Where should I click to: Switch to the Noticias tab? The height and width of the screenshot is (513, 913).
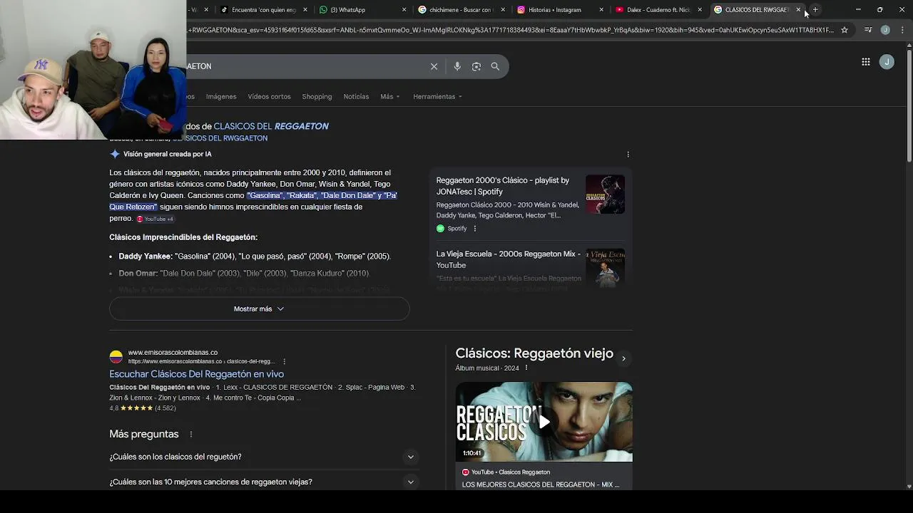(x=356, y=96)
